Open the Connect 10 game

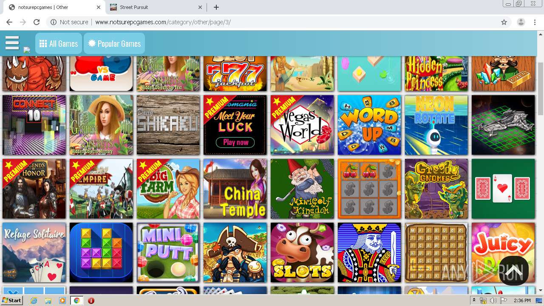pos(34,125)
